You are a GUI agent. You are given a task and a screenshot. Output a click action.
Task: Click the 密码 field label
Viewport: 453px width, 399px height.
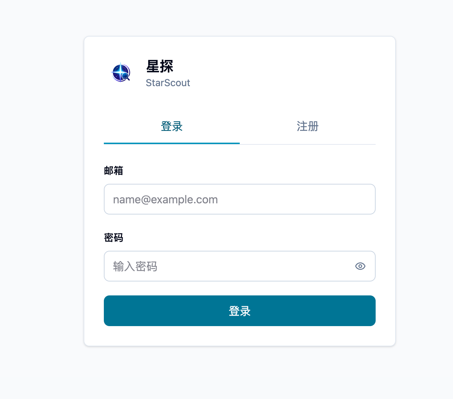click(114, 238)
